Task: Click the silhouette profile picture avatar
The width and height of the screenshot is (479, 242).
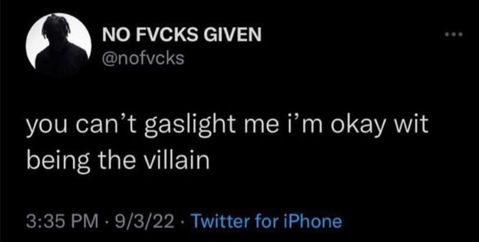Action: 58,45
